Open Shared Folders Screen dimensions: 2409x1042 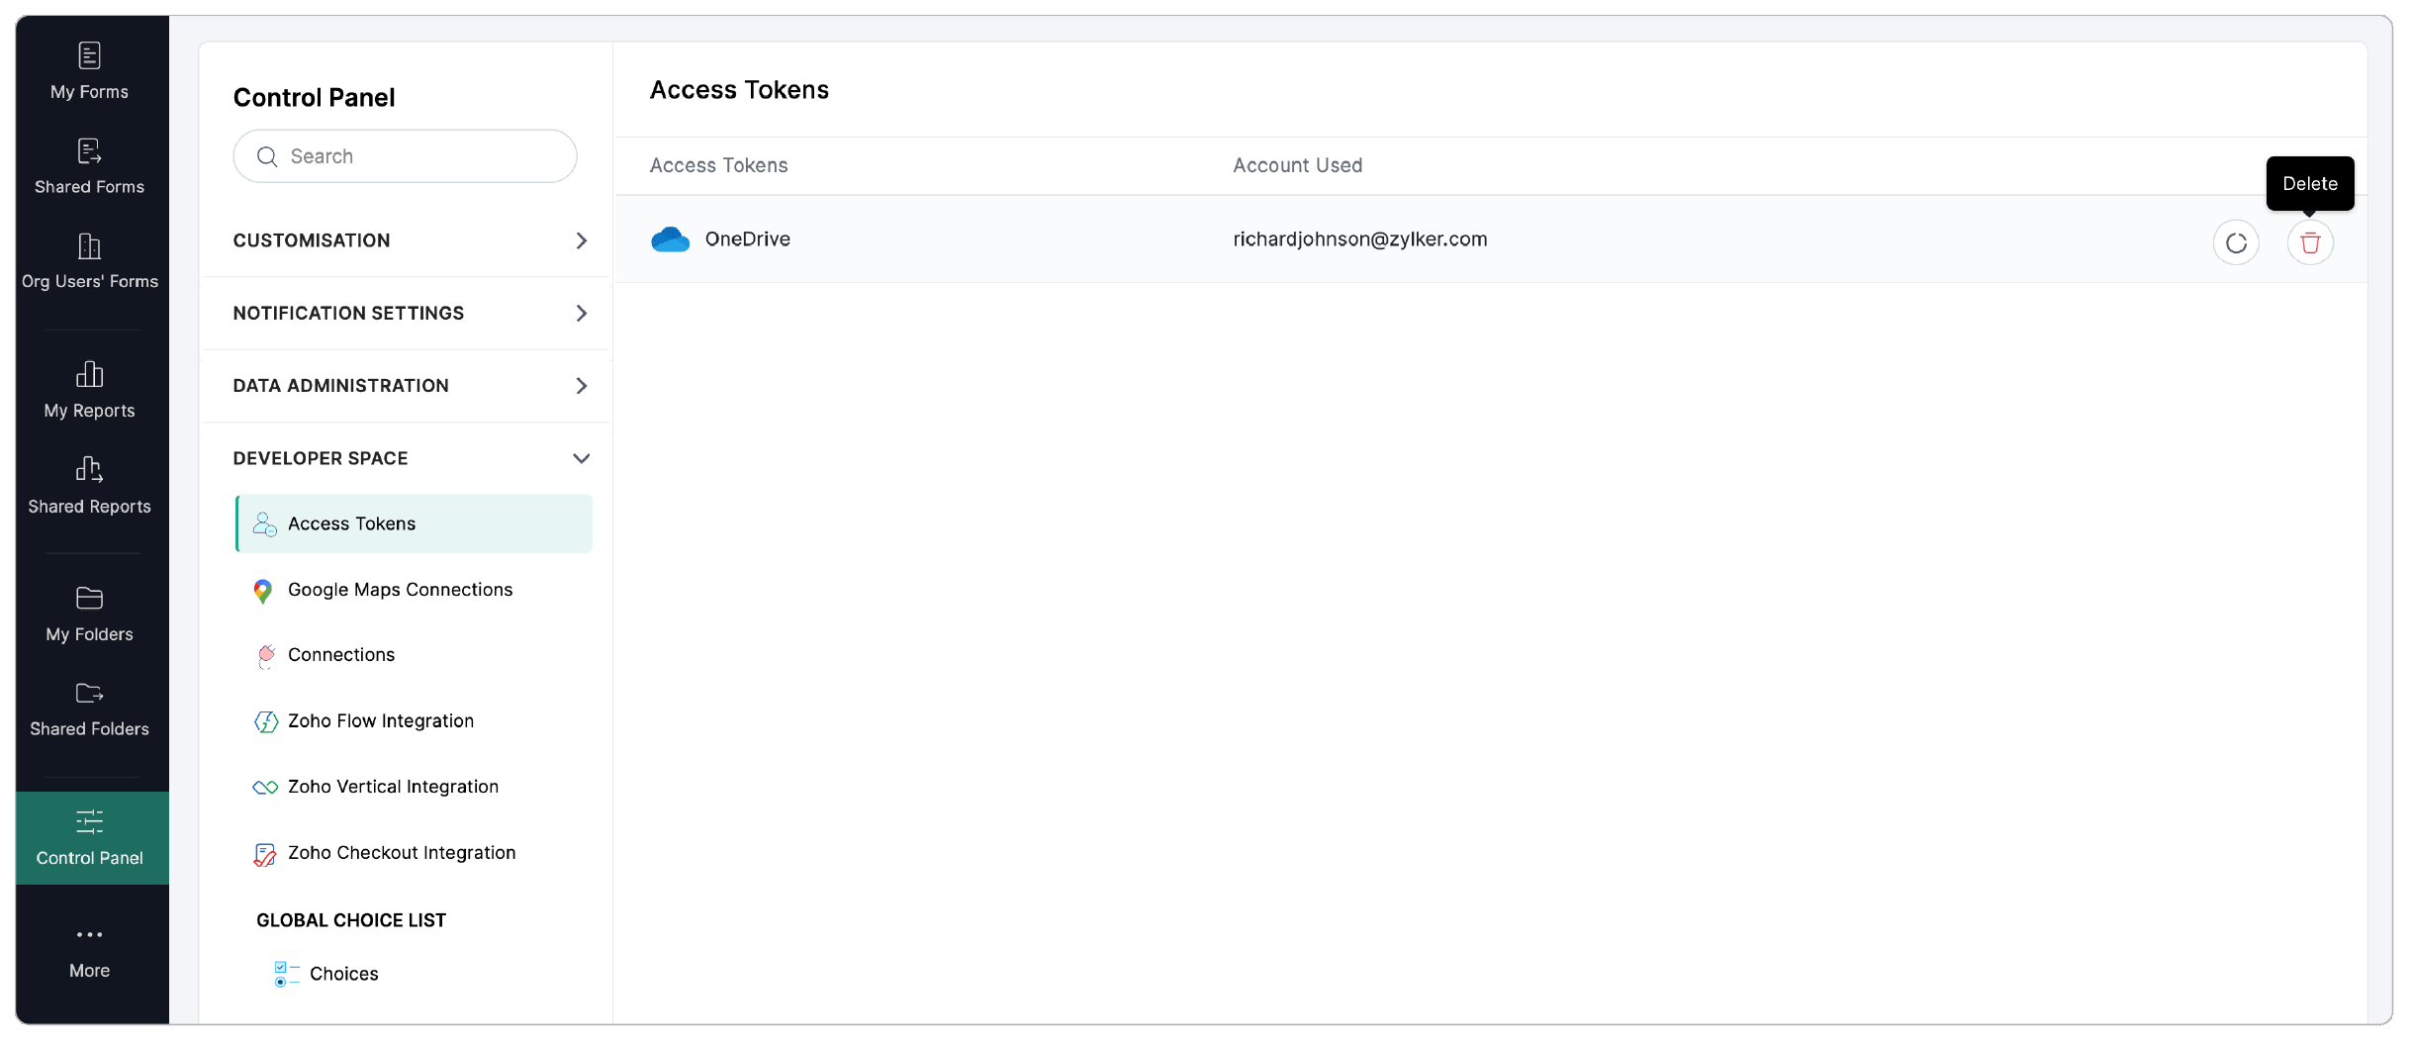click(x=89, y=709)
